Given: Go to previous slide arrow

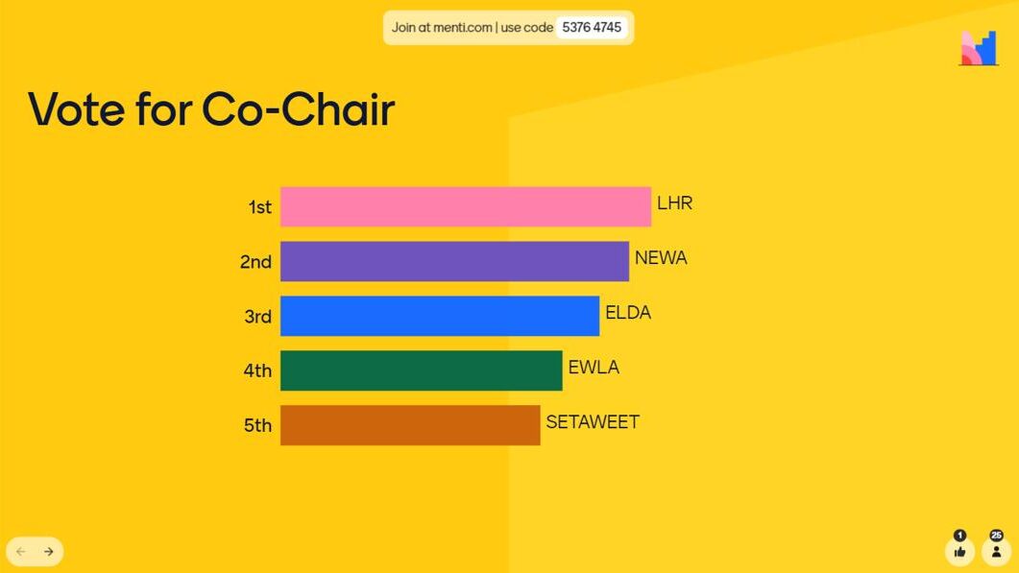Looking at the screenshot, I should 21,552.
